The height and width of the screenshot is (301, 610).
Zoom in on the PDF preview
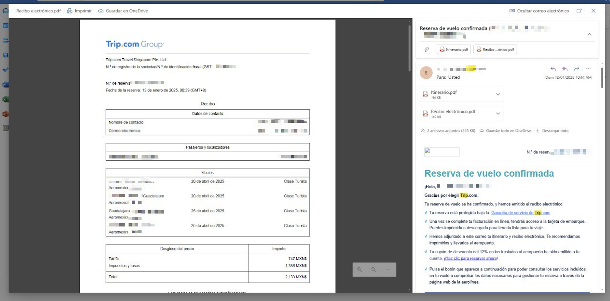[x=360, y=270]
